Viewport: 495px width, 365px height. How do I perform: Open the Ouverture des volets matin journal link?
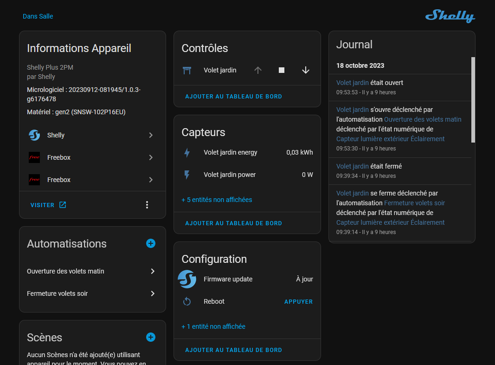423,119
